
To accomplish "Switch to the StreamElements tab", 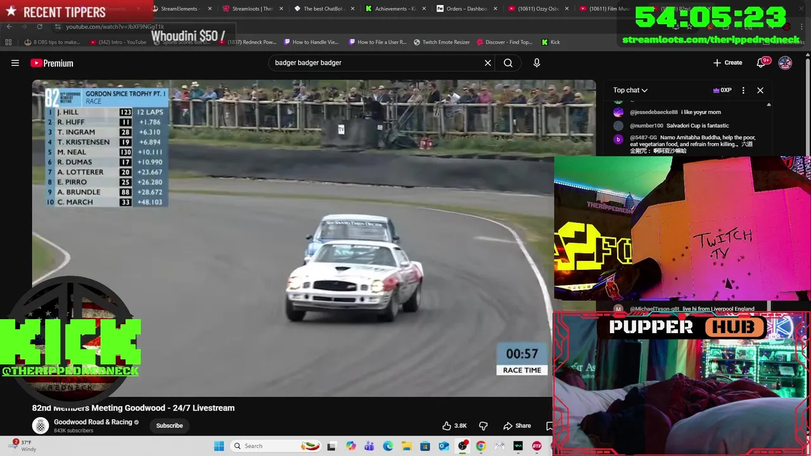I will tap(181, 9).
